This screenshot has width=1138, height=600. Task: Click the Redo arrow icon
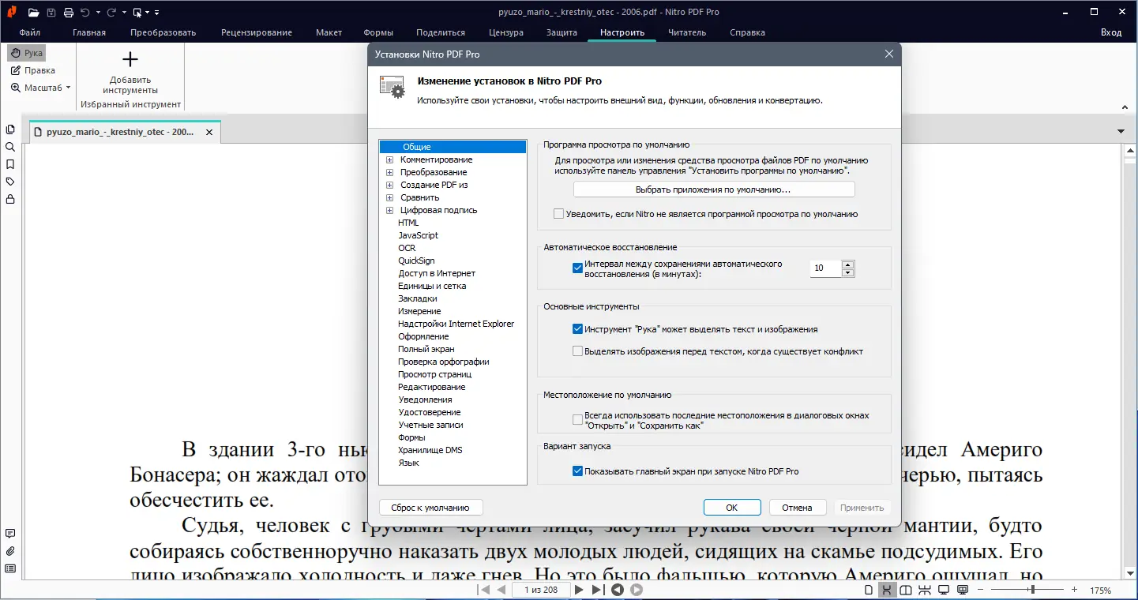(x=111, y=12)
